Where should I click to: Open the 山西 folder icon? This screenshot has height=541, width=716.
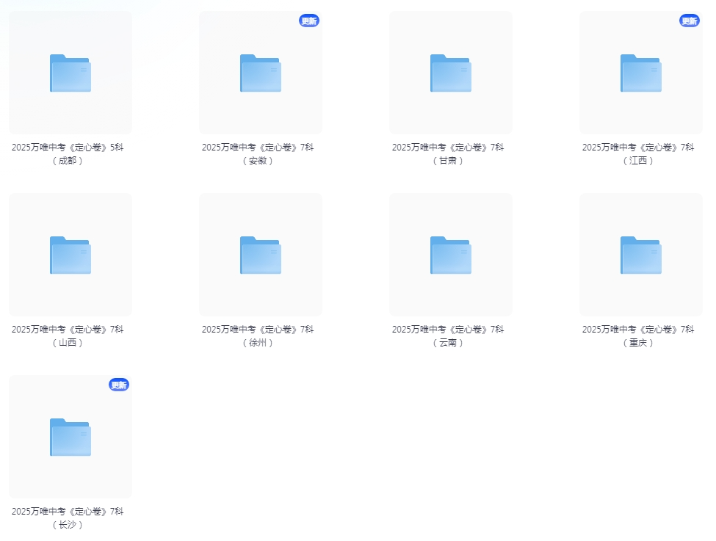click(x=70, y=255)
